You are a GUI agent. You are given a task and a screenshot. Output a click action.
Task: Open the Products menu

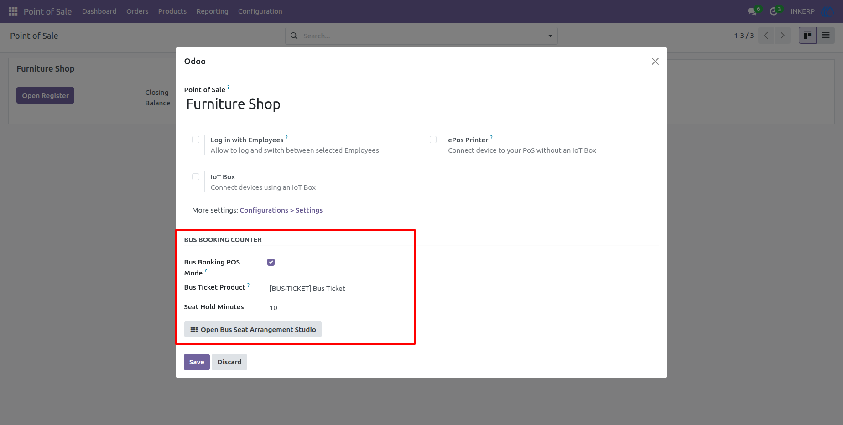[x=172, y=11]
